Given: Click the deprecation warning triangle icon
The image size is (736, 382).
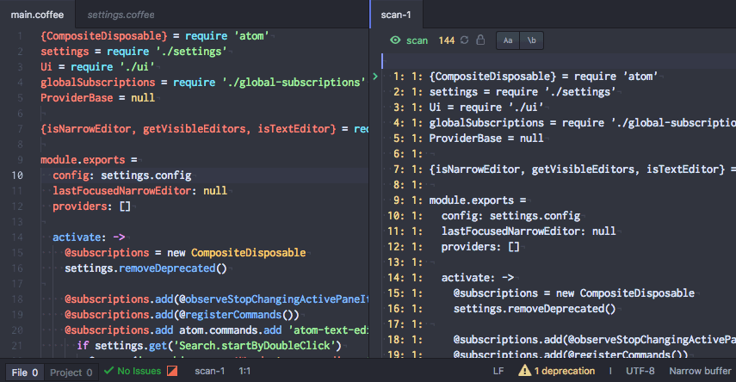Looking at the screenshot, I should click(524, 371).
